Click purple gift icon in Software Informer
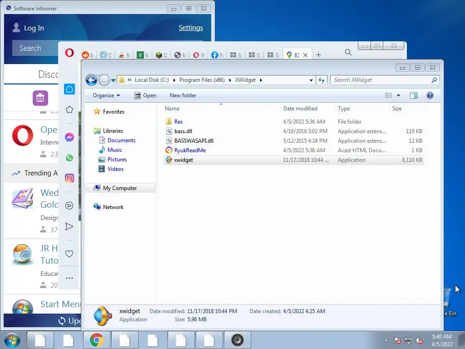This screenshot has height=349, width=465. (x=40, y=98)
